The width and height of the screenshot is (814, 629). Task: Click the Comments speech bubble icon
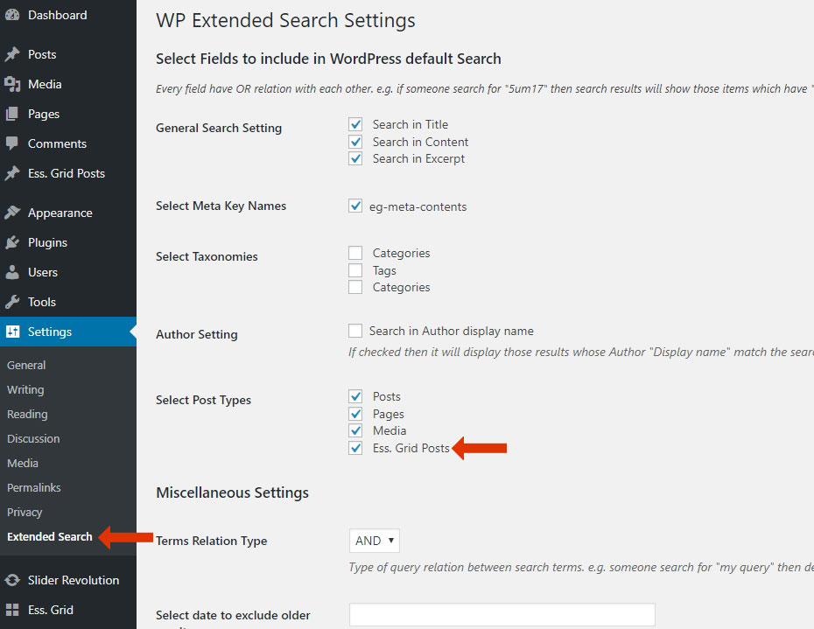click(x=12, y=143)
